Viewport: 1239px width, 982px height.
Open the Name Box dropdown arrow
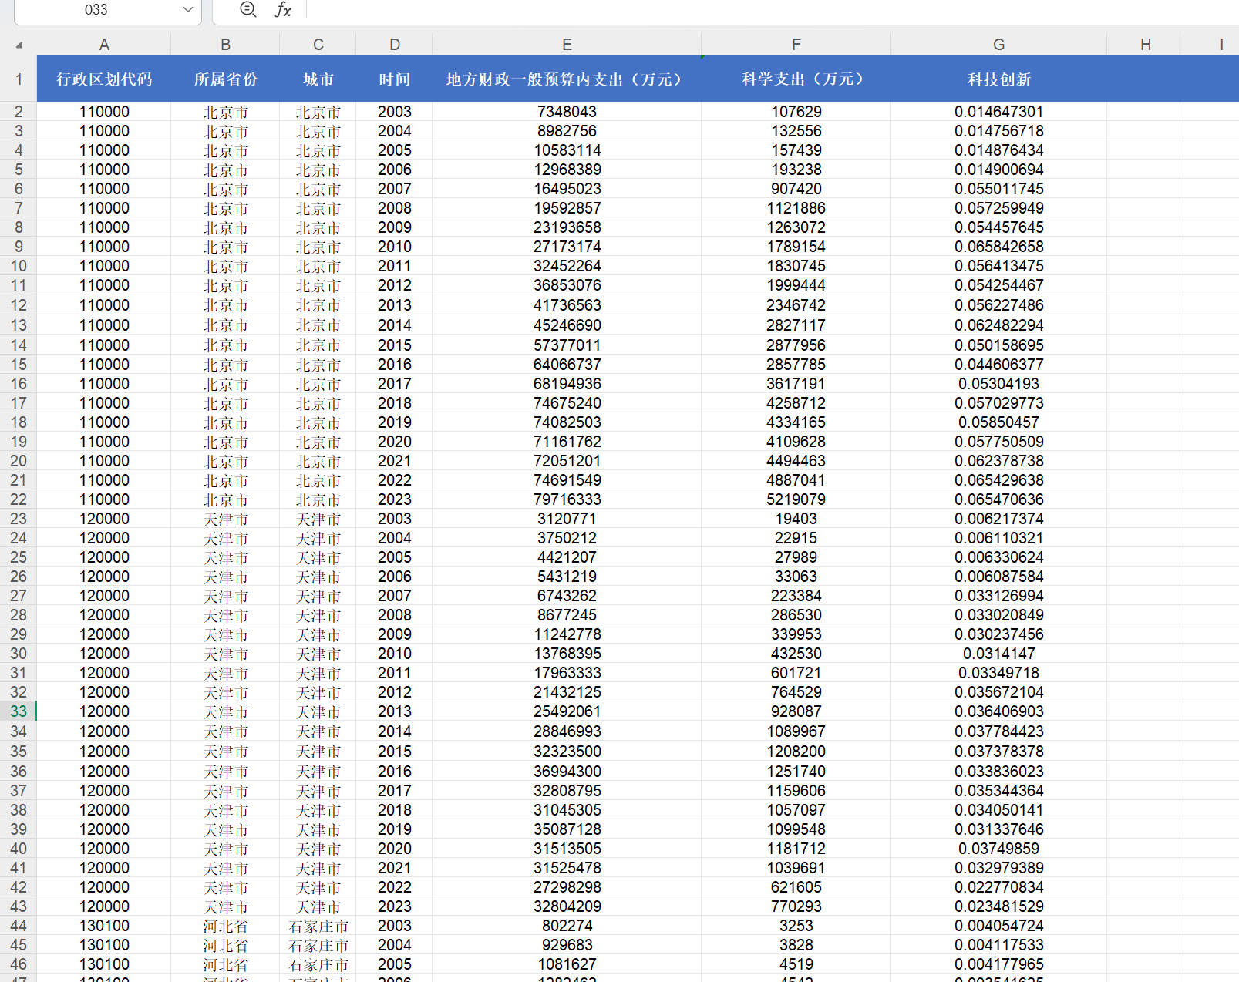tap(187, 10)
